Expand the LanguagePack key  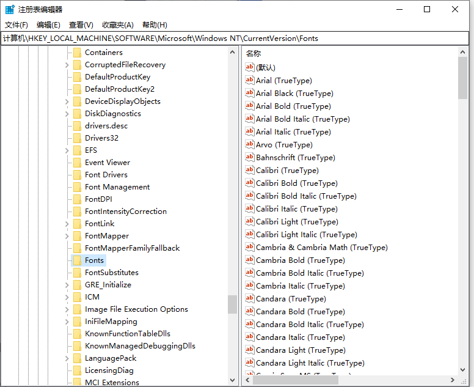[x=67, y=358]
